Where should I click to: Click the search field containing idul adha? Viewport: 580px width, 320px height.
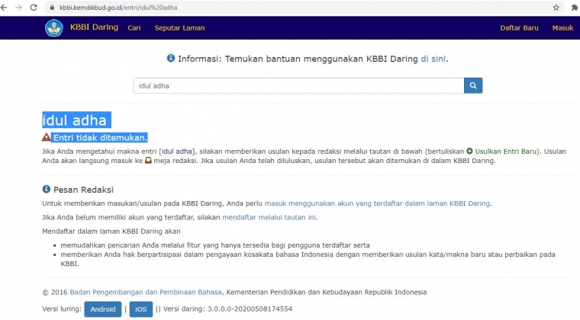(x=298, y=85)
